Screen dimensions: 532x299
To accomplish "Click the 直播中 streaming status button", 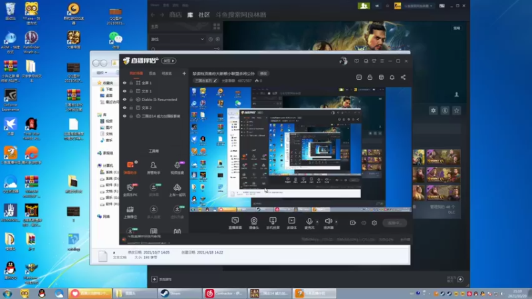I will (x=394, y=223).
